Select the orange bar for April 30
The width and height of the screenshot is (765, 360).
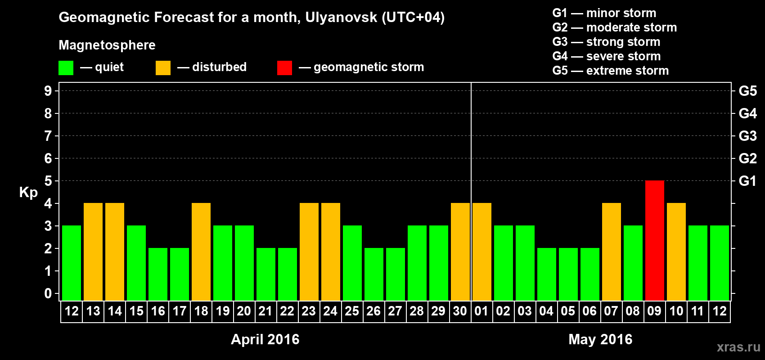point(460,252)
